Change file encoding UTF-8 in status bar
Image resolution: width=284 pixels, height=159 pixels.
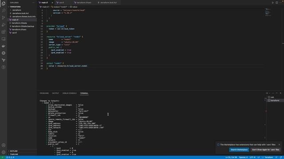(x=252, y=157)
